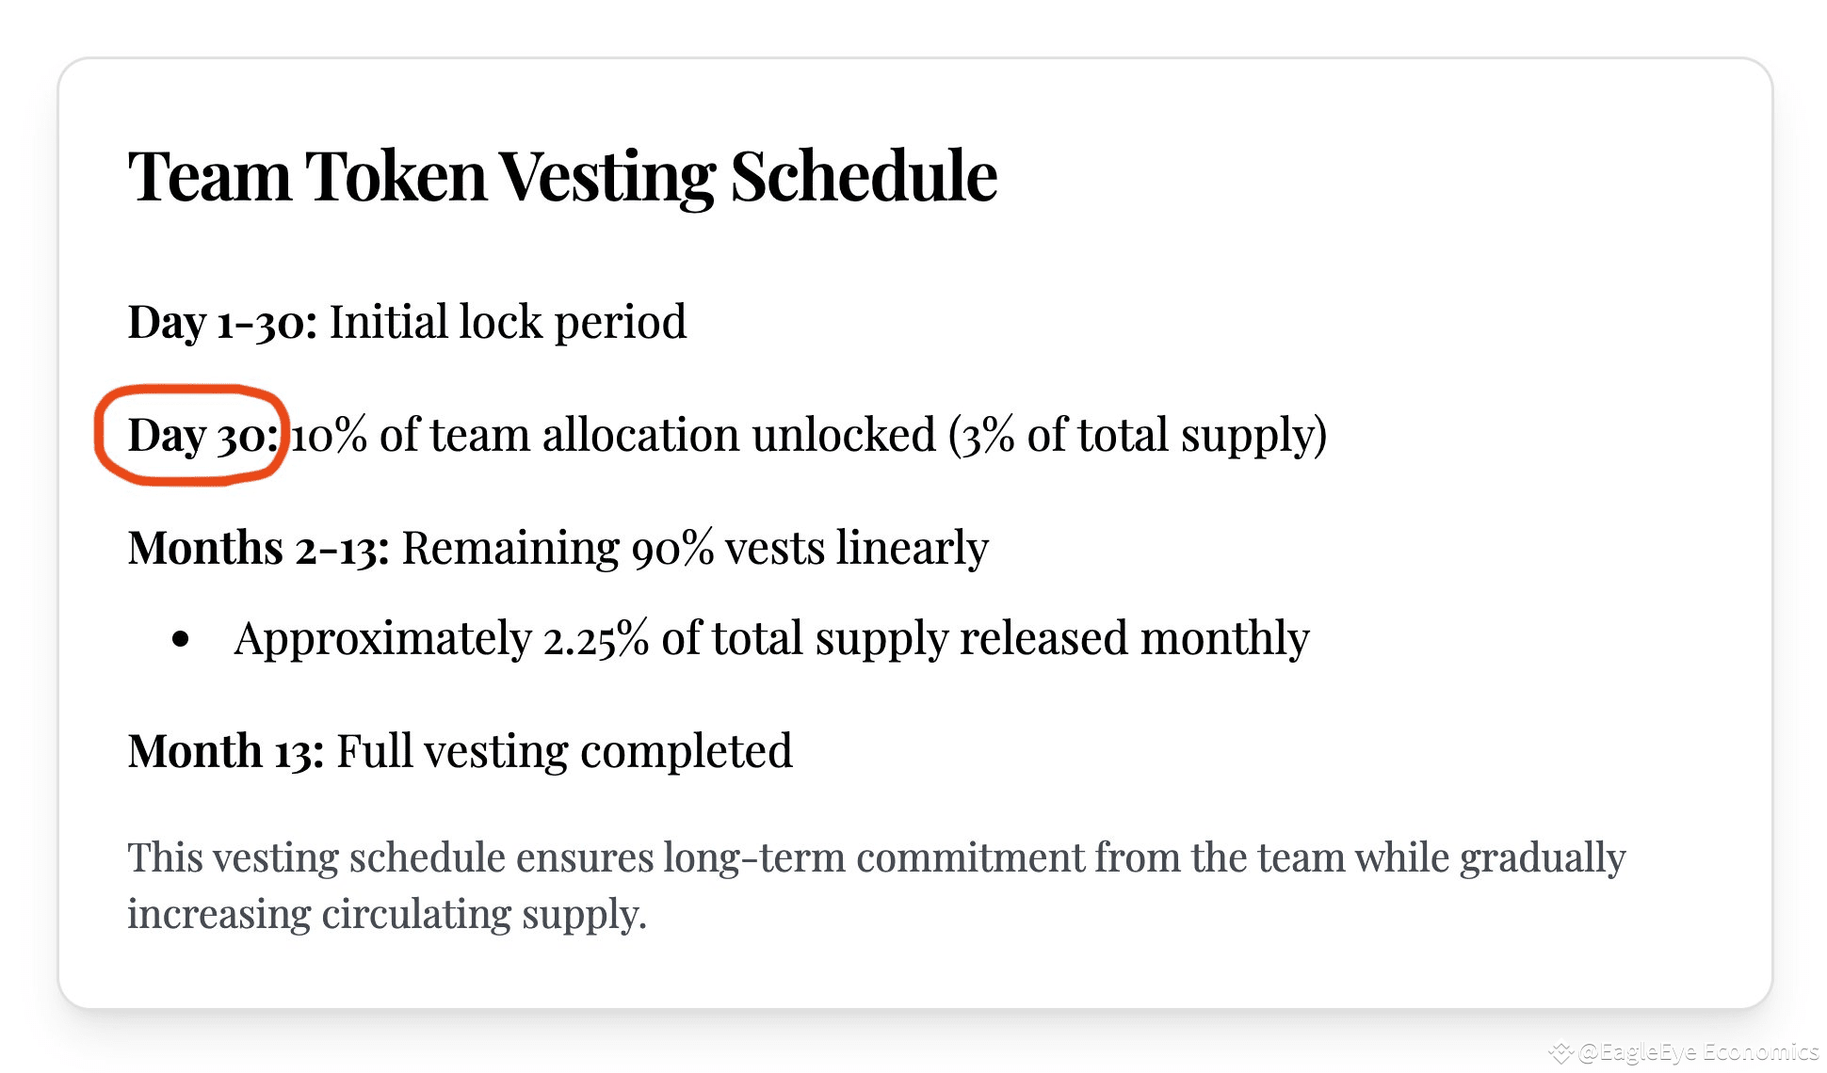Click the increasing circulating supply line
1827x1073 pixels.
coord(387,913)
